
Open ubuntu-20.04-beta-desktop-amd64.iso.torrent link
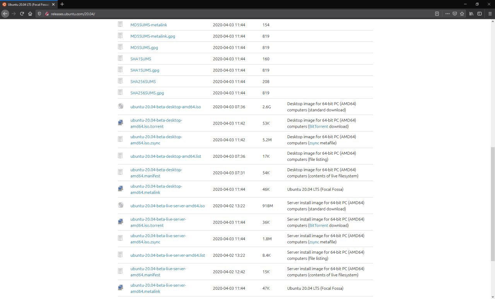tap(156, 123)
